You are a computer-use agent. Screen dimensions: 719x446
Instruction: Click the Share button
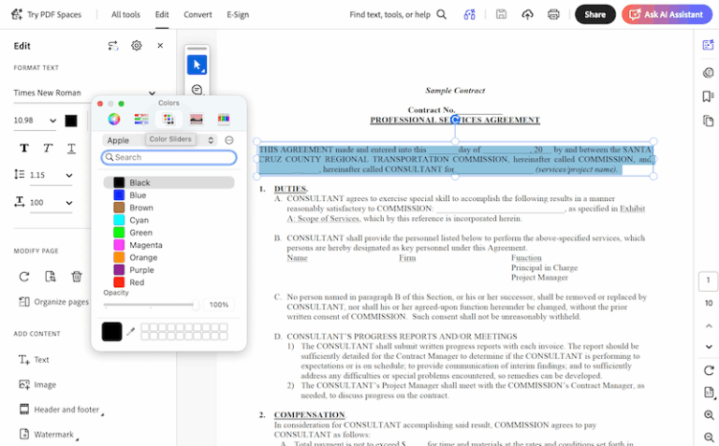594,15
